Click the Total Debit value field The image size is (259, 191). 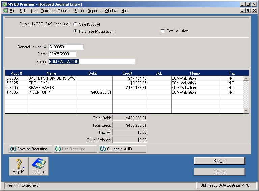tap(129, 118)
